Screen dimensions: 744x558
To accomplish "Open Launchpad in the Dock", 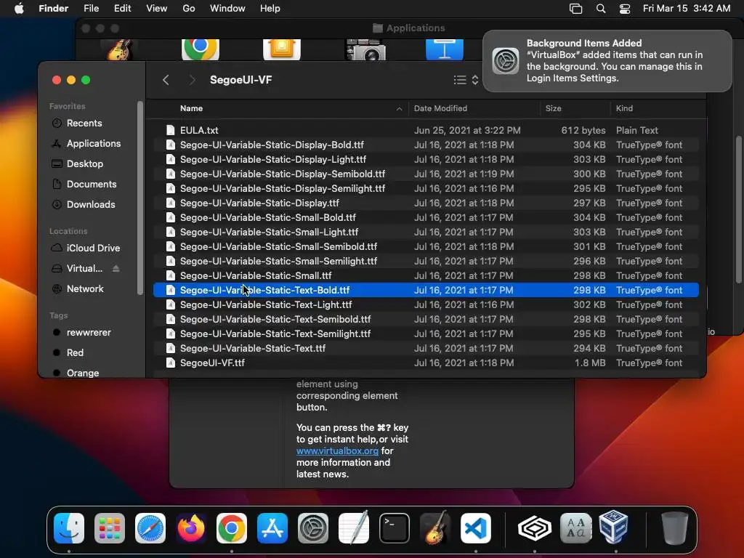I will click(110, 528).
